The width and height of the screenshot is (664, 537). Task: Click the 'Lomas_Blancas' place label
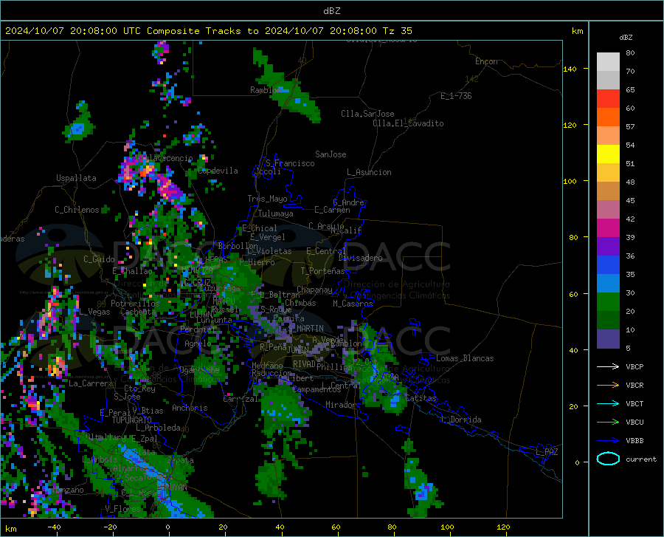[x=465, y=358]
